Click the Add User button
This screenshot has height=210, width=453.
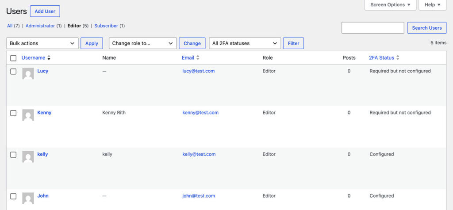tap(45, 11)
